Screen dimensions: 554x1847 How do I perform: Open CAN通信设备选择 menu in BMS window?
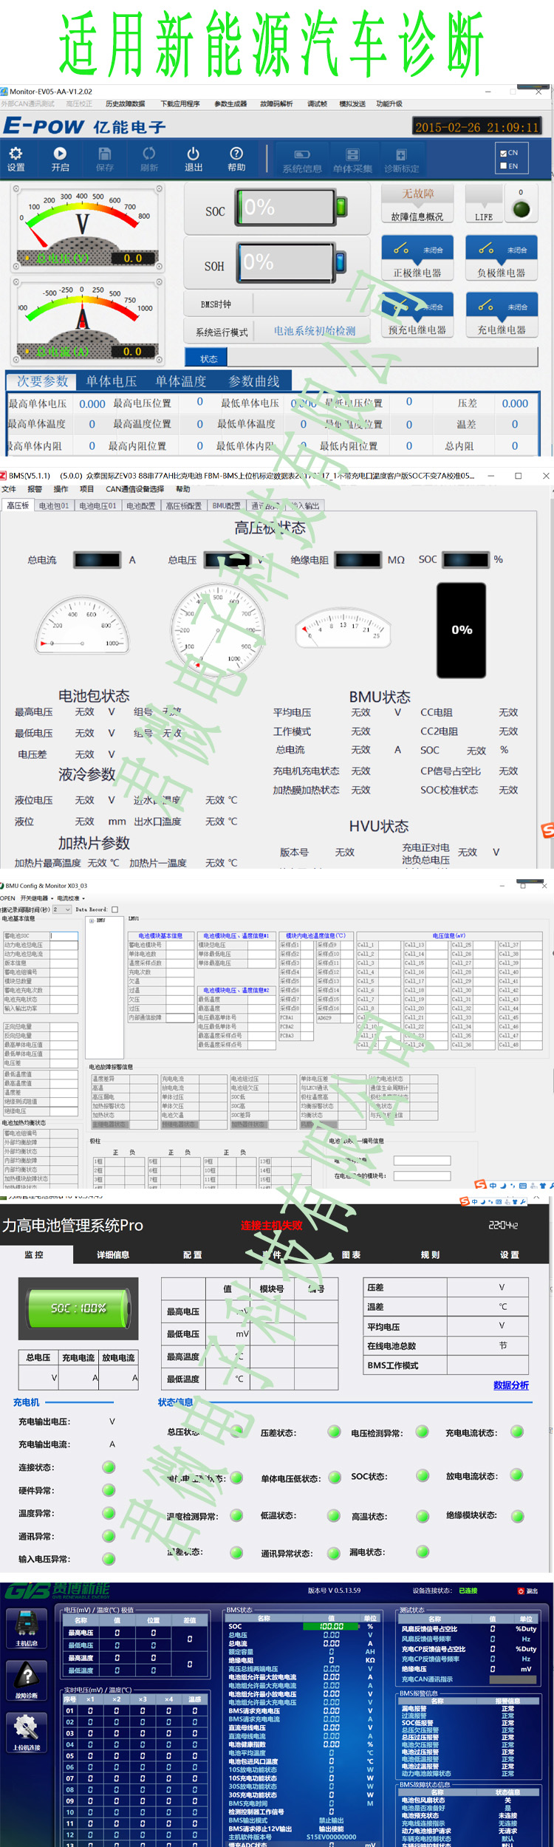click(135, 489)
